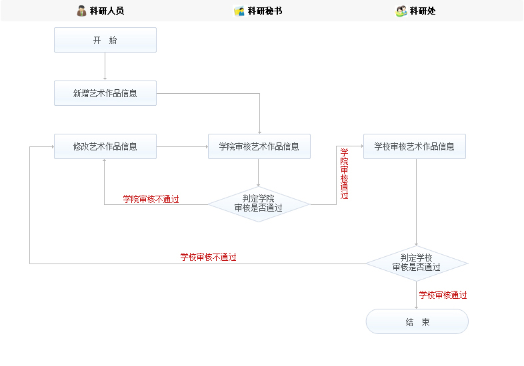
Task: Select the 科研处 header label
Action: tap(423, 11)
